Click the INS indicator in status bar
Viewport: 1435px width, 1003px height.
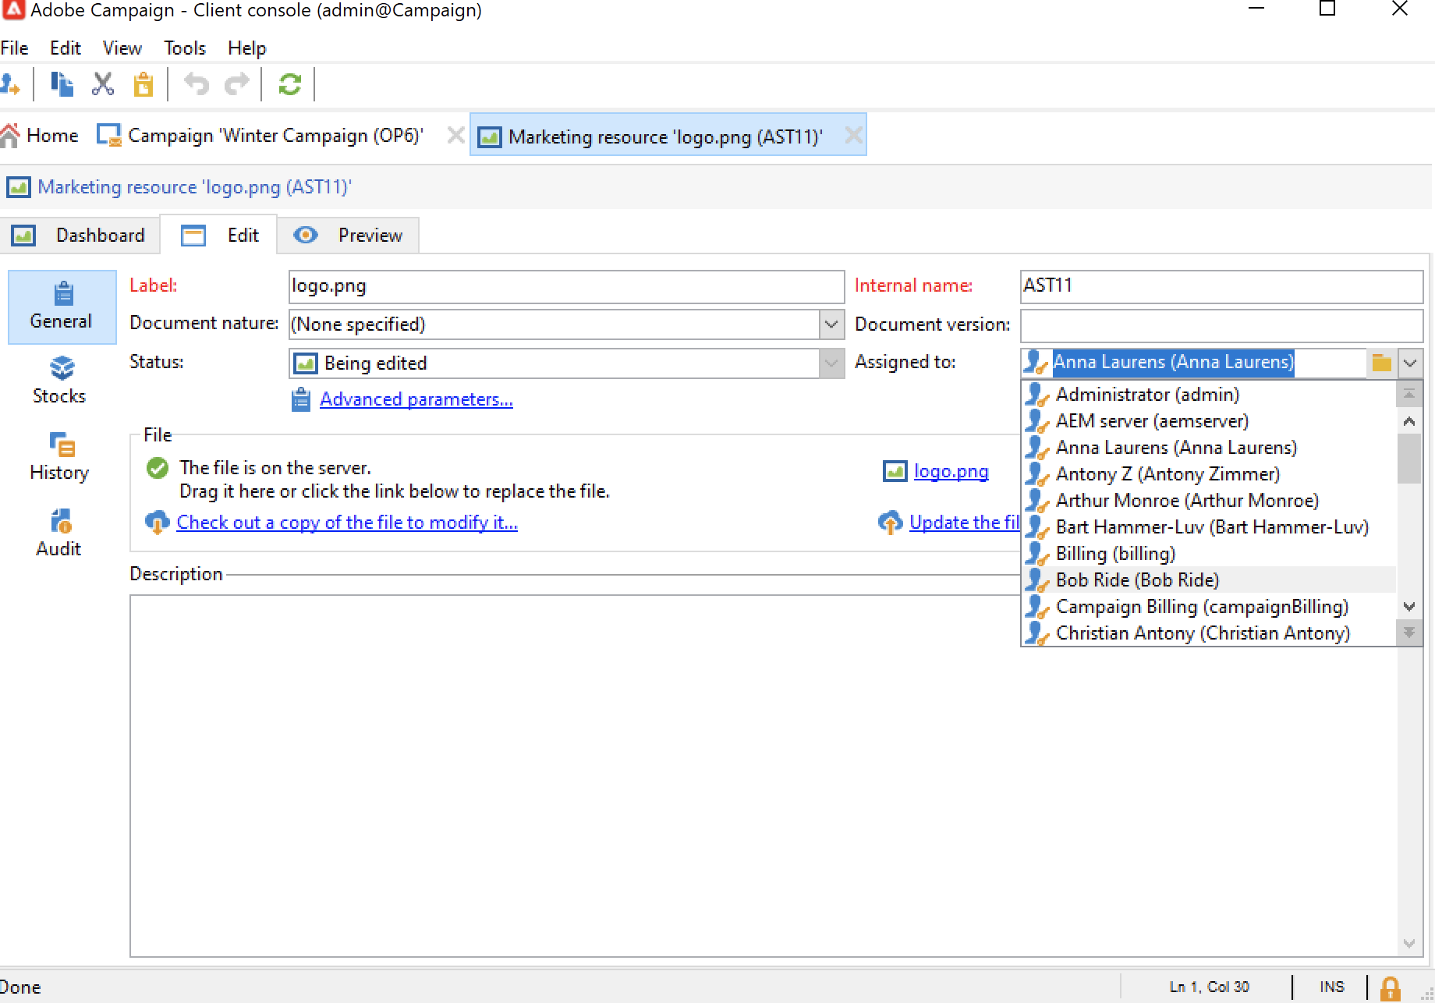pos(1332,987)
